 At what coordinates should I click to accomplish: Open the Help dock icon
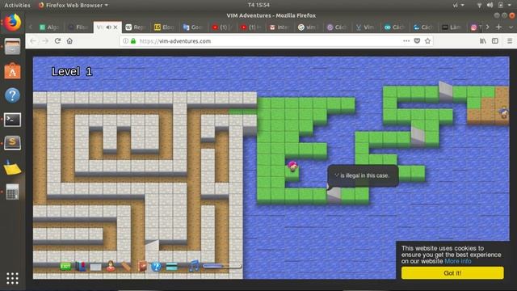(x=13, y=95)
